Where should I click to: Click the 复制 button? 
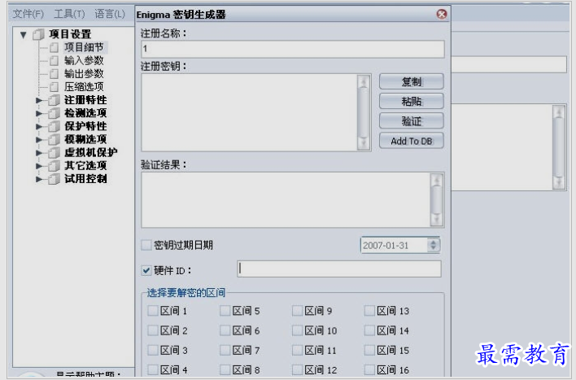[412, 81]
